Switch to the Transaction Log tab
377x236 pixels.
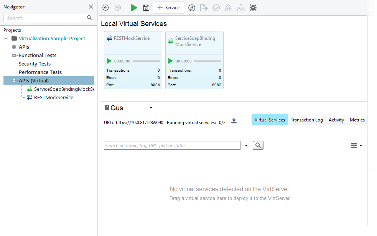[x=306, y=120]
